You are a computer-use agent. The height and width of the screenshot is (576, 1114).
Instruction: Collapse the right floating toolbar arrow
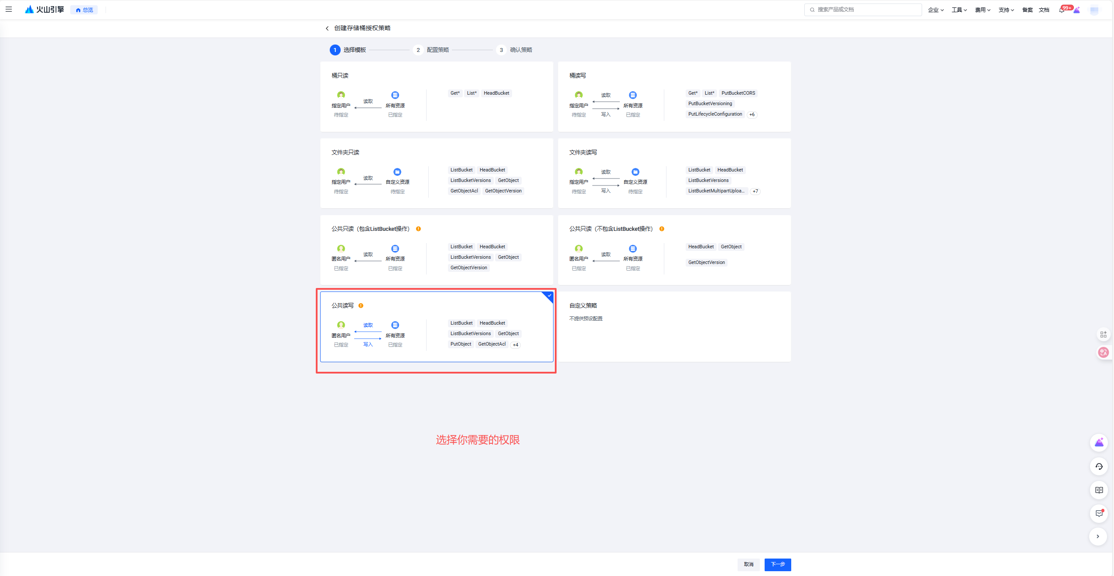(1098, 537)
